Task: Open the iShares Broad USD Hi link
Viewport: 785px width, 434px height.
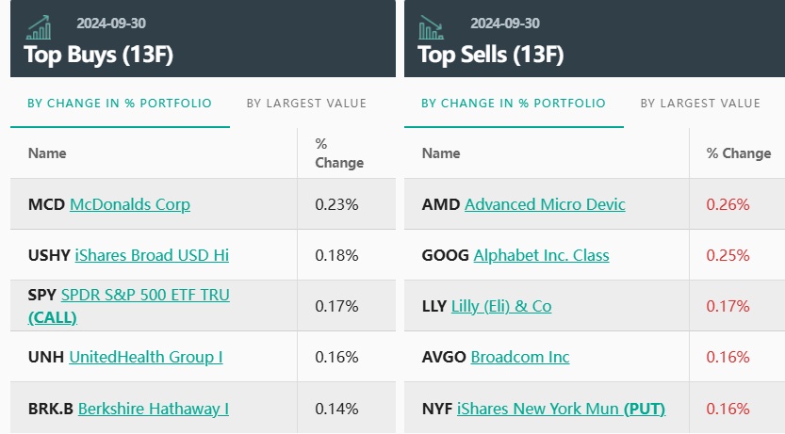Action: pyautogui.click(x=150, y=255)
